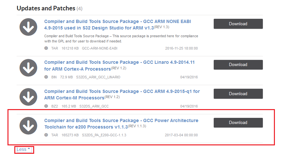Click the globe icon beside TAR 161218 KB
The height and width of the screenshot is (158, 284).
pyautogui.click(x=46, y=48)
